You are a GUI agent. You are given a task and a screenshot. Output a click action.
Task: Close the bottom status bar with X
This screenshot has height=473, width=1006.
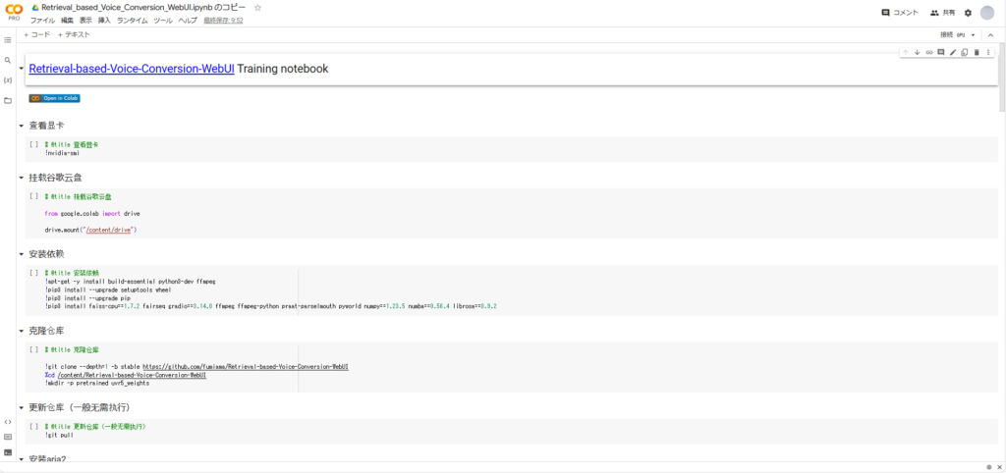[999, 467]
